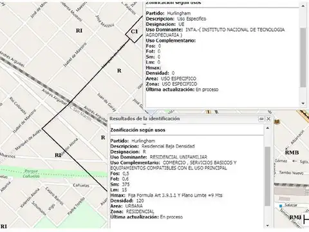Click the scroll-down arrow in upper popup
The width and height of the screenshot is (309, 232).
click(303, 103)
